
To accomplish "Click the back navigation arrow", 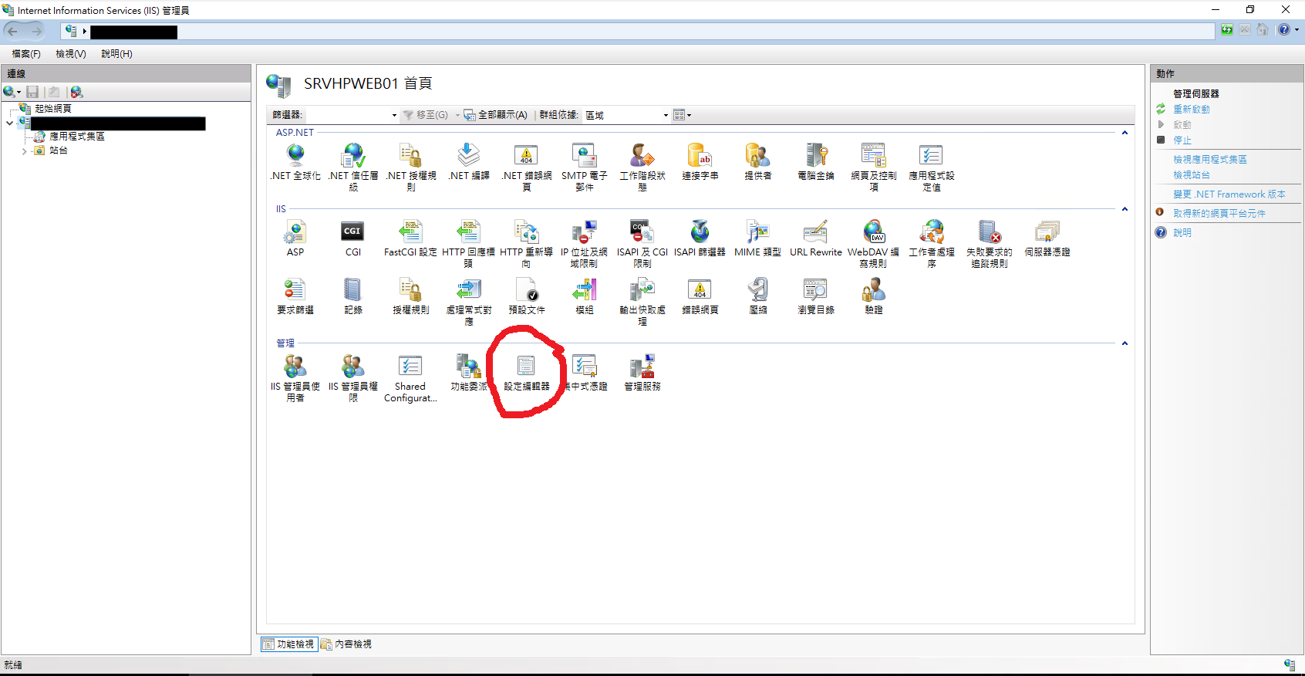I will 13,31.
